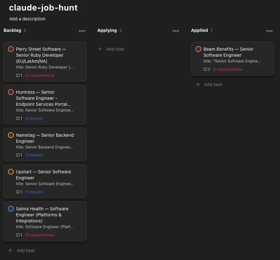This screenshot has width=280, height=260.
Task: Open Applying section three-dot menu
Action: pyautogui.click(x=176, y=31)
